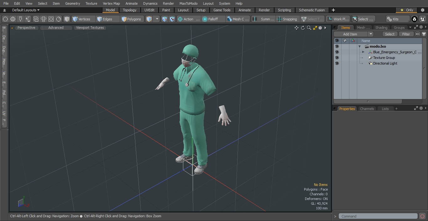Open the Mesh Constraint menu
Viewport: 428px width, 221px height.
[x=238, y=19]
